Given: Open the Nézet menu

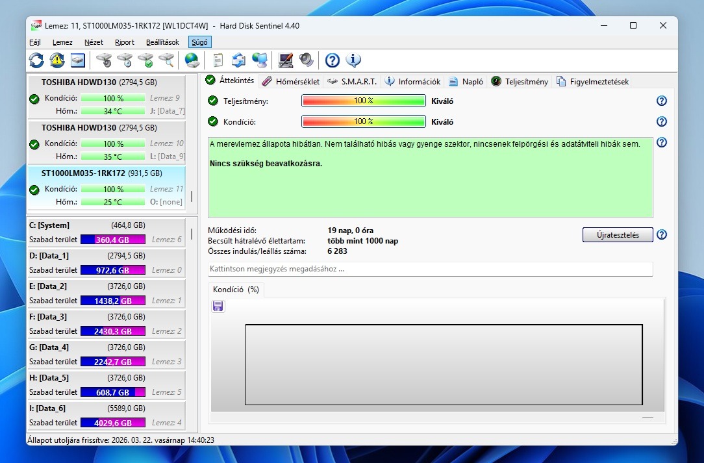Looking at the screenshot, I should tap(94, 42).
